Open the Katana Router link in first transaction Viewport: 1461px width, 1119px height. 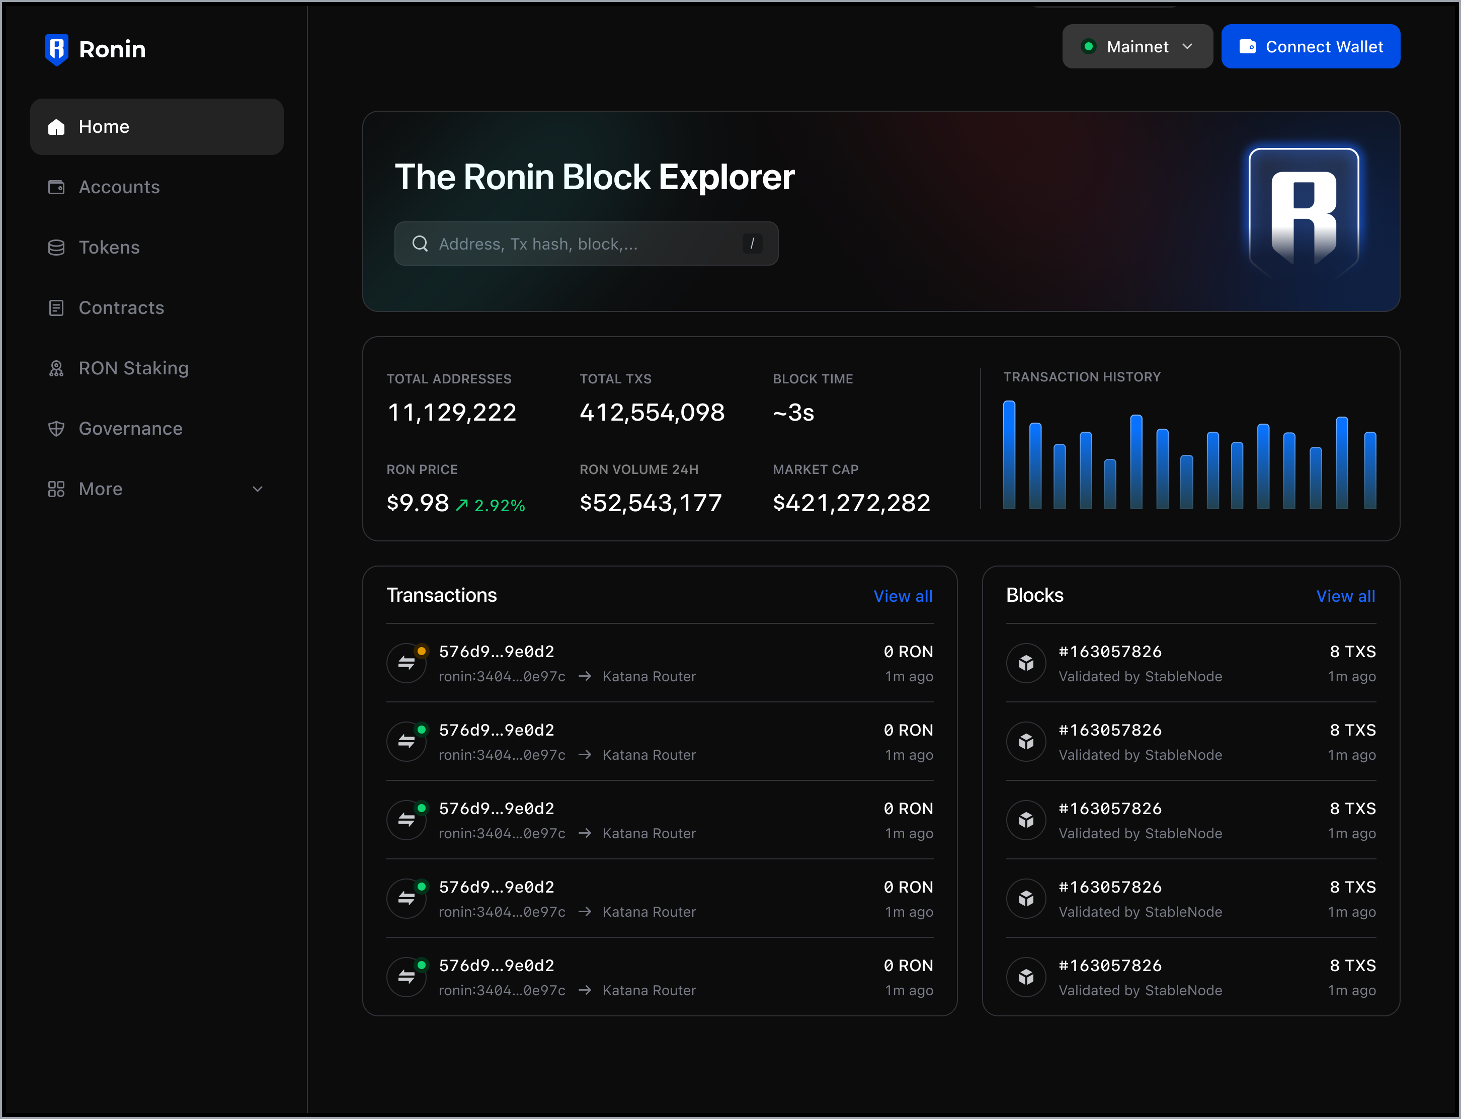click(x=648, y=677)
